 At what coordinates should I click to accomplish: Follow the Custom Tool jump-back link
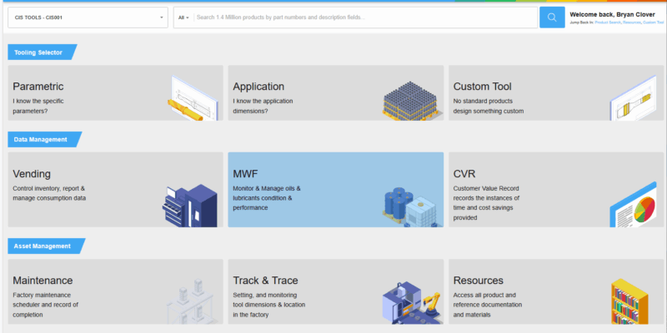click(654, 22)
